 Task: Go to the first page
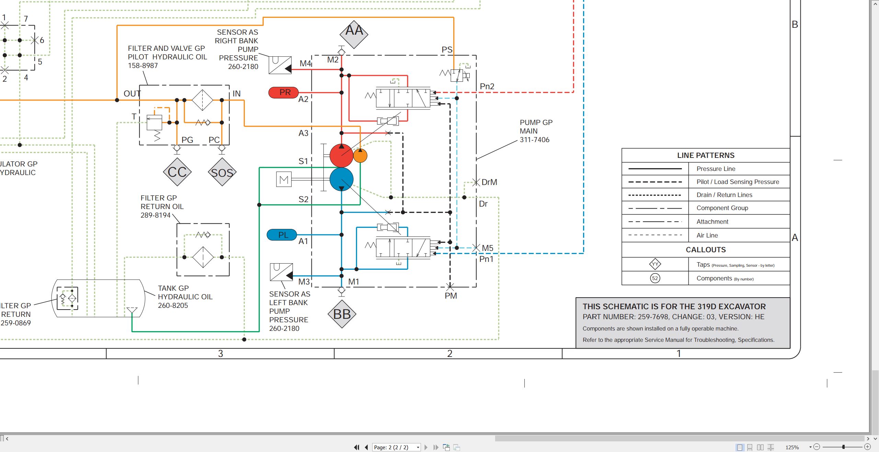357,447
